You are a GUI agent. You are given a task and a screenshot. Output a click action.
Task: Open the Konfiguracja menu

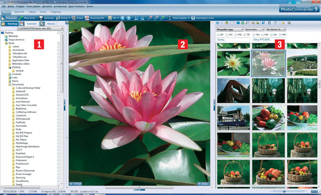click(x=60, y=6)
